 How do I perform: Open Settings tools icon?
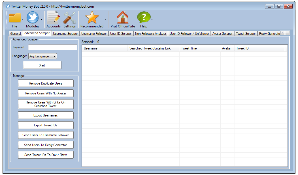(x=70, y=18)
